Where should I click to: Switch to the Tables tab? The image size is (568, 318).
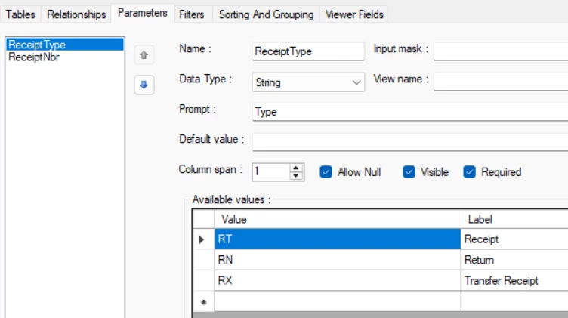coord(20,14)
